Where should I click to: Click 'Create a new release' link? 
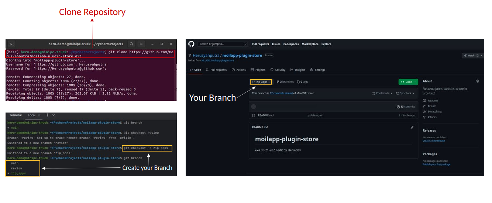click(434, 140)
